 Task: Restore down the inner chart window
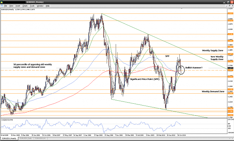click(230, 6)
